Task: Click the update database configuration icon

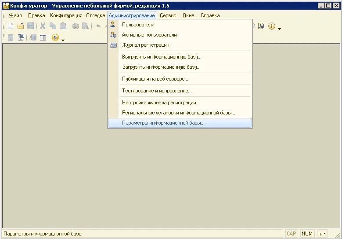Action: tap(33, 37)
